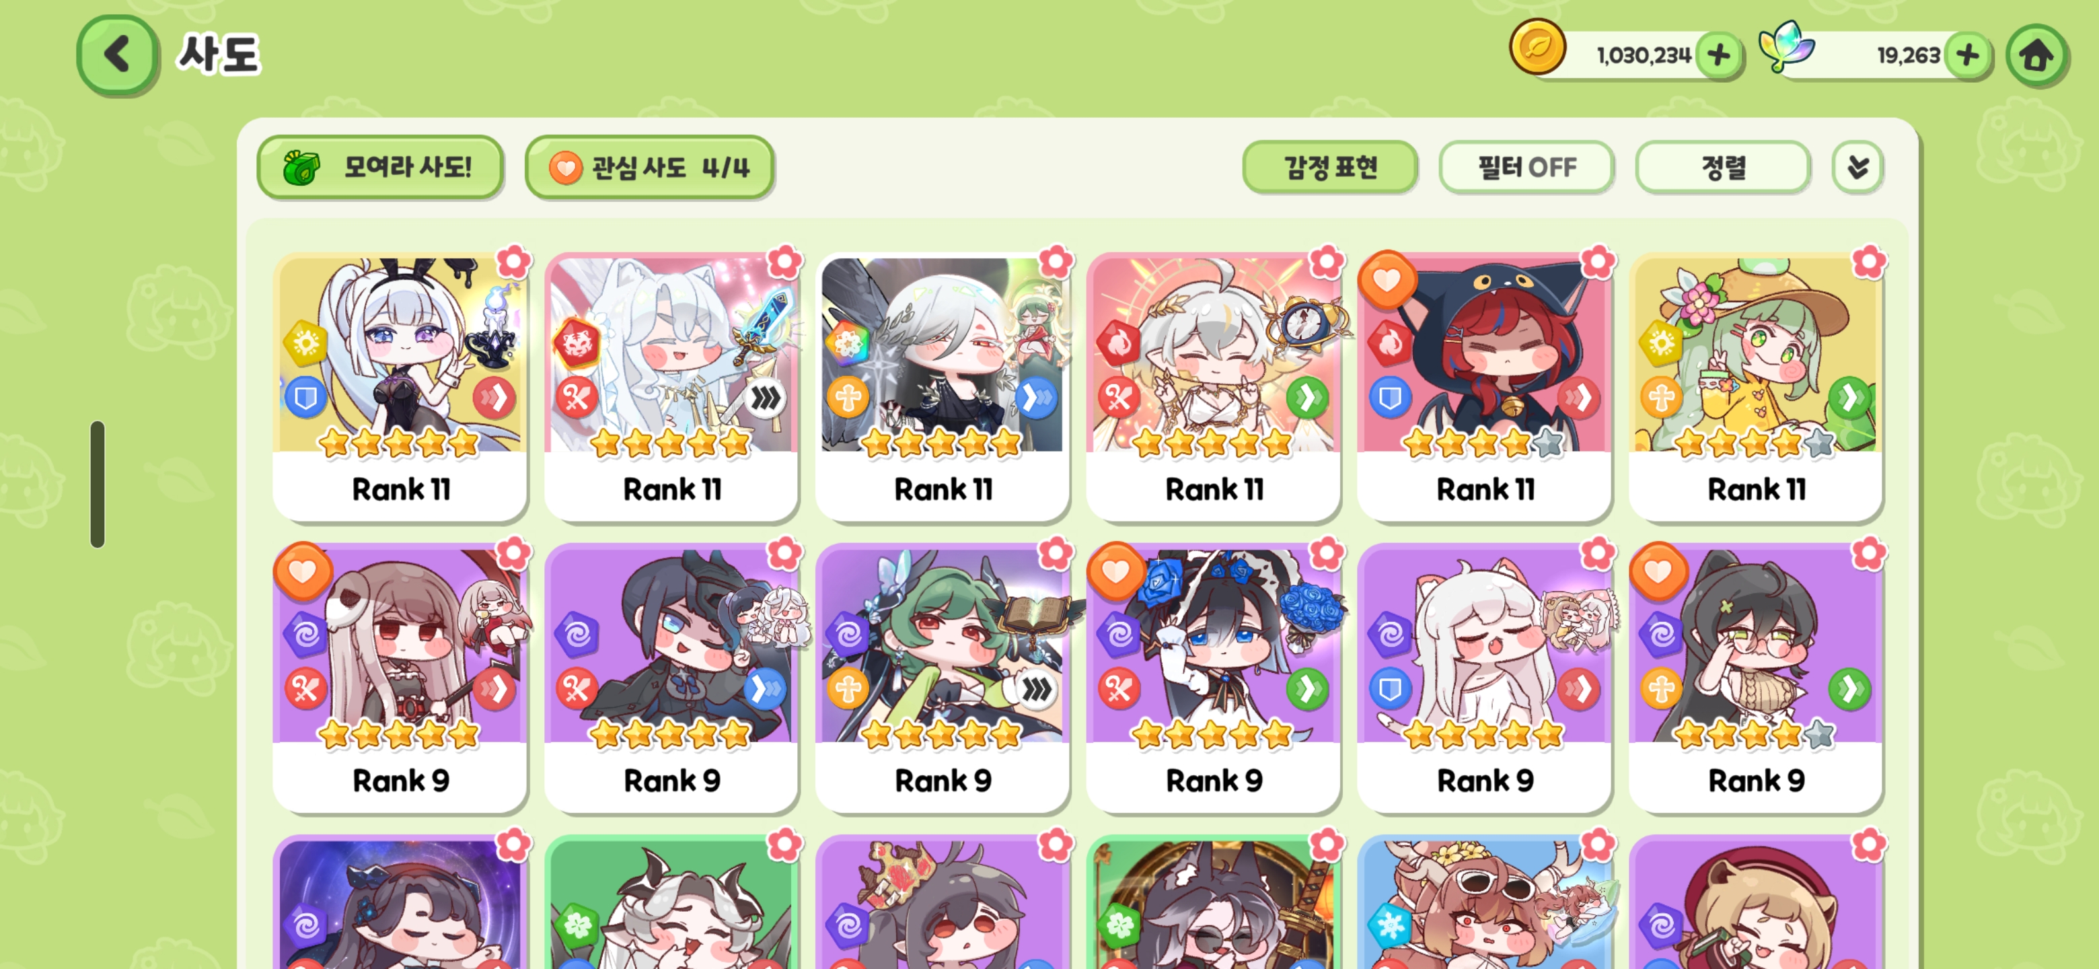Tap the gold coin currency icon
The height and width of the screenshot is (969, 2099).
coord(1537,47)
